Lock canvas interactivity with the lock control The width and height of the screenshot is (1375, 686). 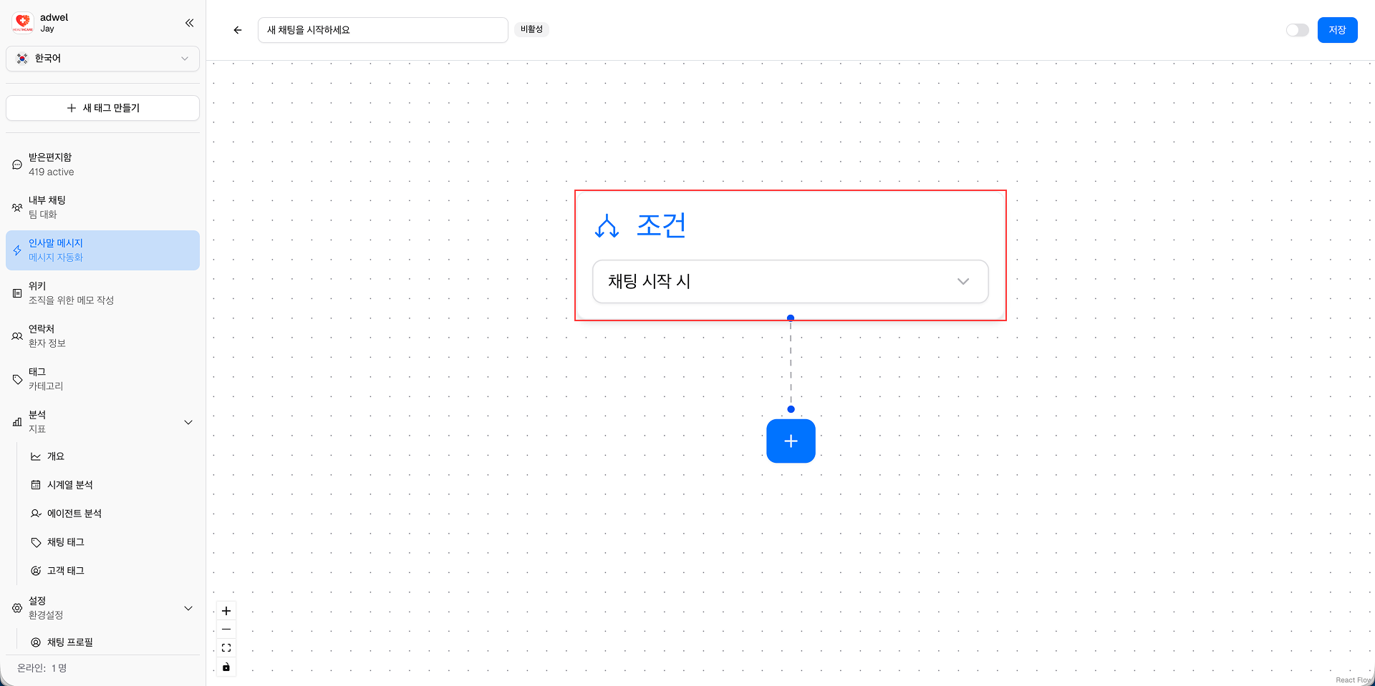coord(226,667)
